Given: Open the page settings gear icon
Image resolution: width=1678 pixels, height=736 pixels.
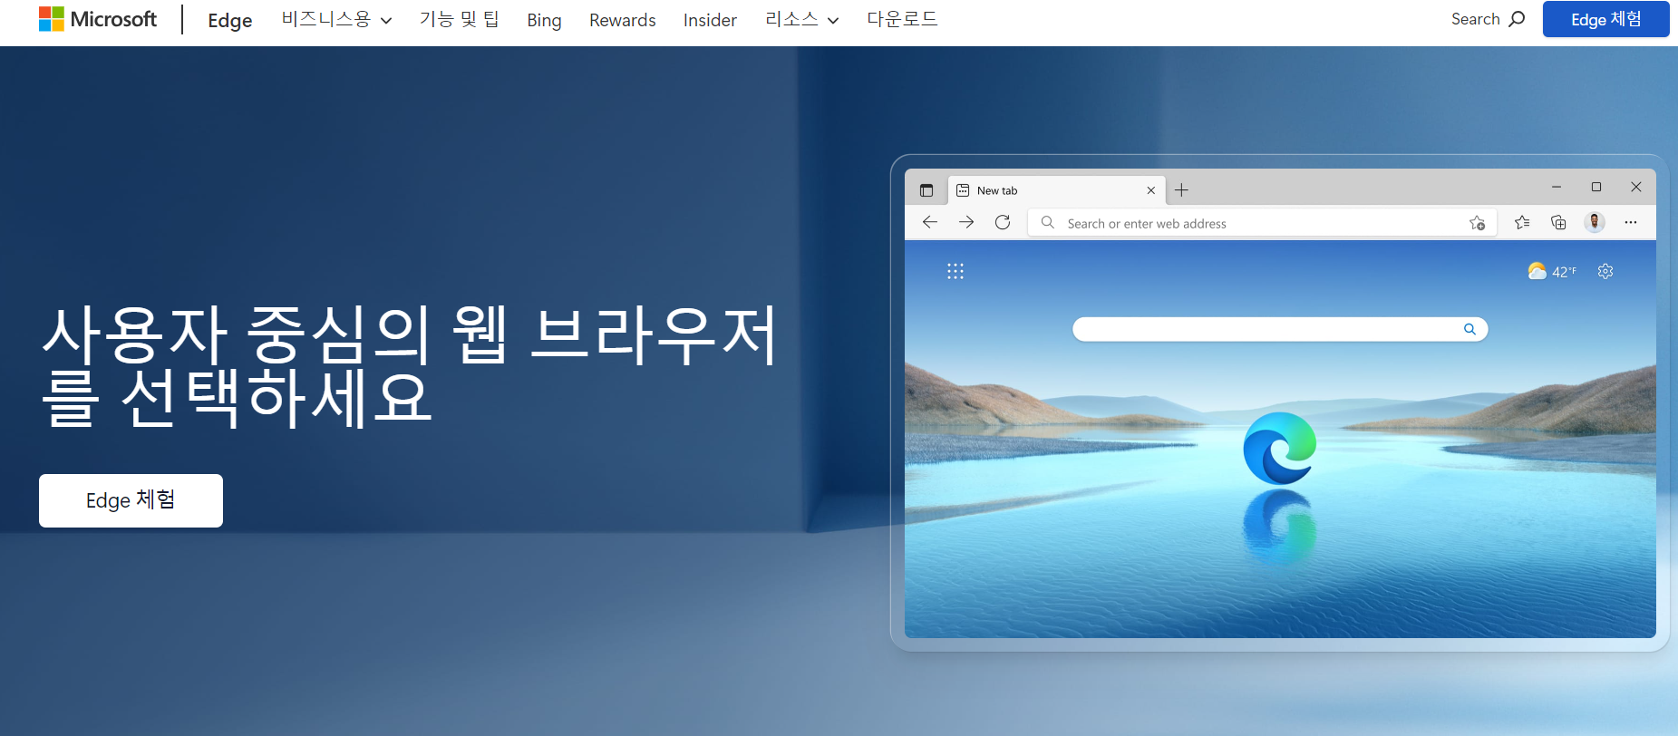Looking at the screenshot, I should (1605, 271).
